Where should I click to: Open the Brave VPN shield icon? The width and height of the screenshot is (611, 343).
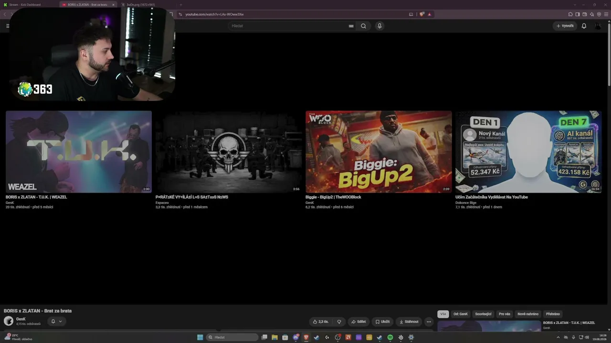click(599, 14)
